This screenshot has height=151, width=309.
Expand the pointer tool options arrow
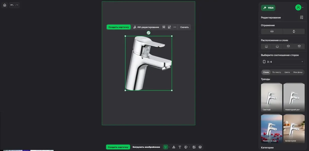point(169,147)
